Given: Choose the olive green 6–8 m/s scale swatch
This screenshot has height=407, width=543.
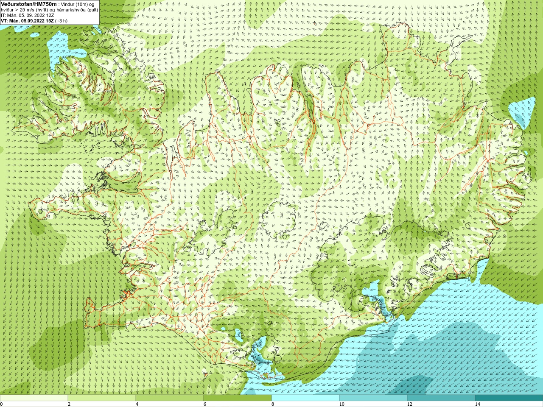Looking at the screenshot, I should click(238, 398).
